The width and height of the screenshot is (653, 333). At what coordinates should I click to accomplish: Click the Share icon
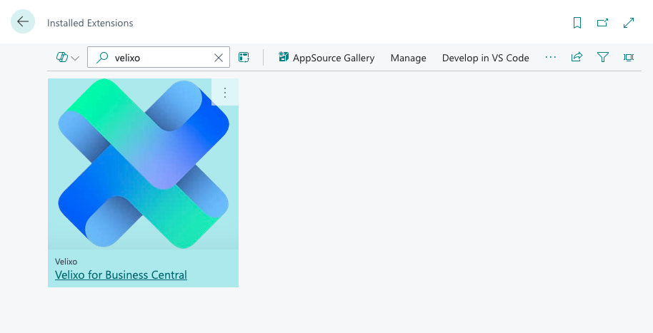pos(577,58)
